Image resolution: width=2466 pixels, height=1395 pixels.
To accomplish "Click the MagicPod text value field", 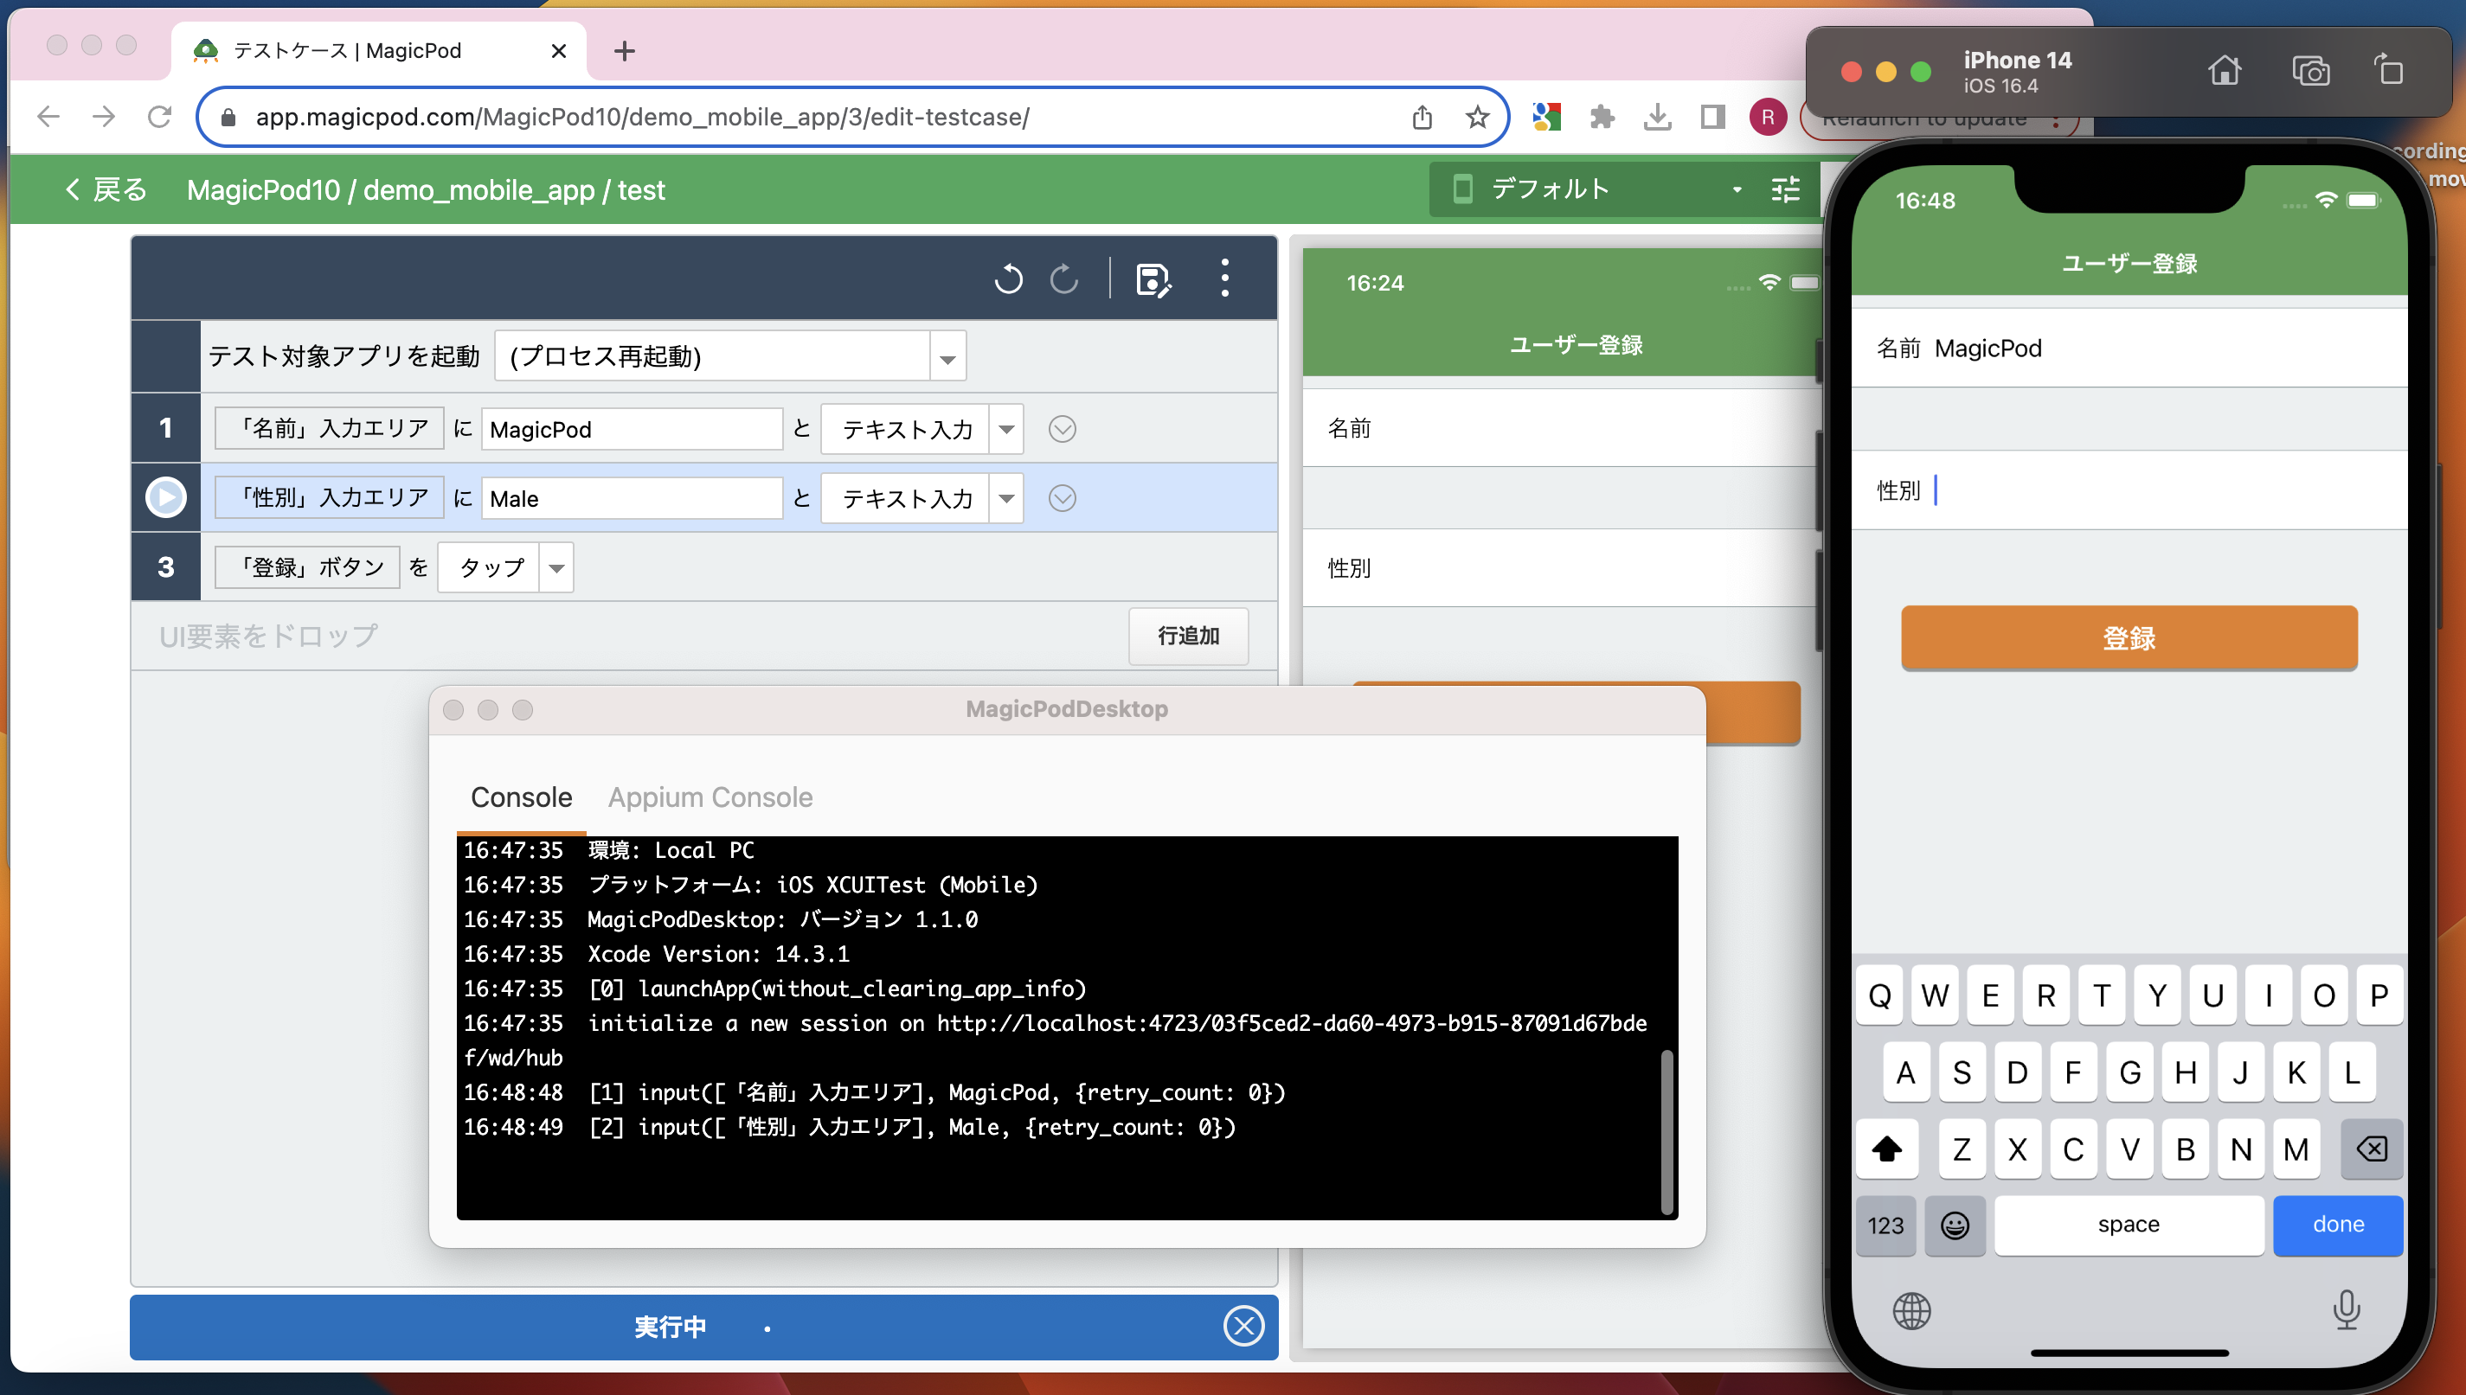I will pyautogui.click(x=632, y=429).
